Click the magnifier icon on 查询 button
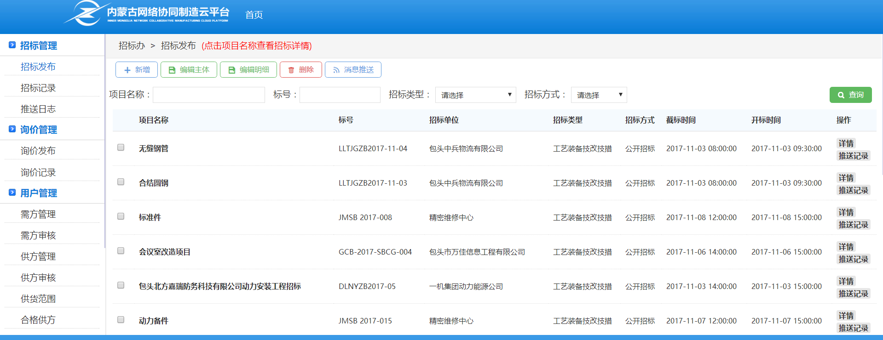Image resolution: width=883 pixels, height=340 pixels. click(841, 95)
